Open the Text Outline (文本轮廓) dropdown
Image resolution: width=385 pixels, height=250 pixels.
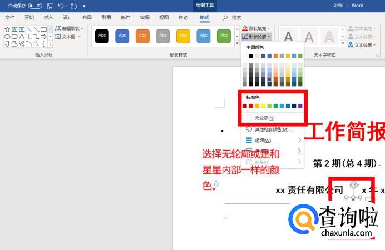(362, 37)
